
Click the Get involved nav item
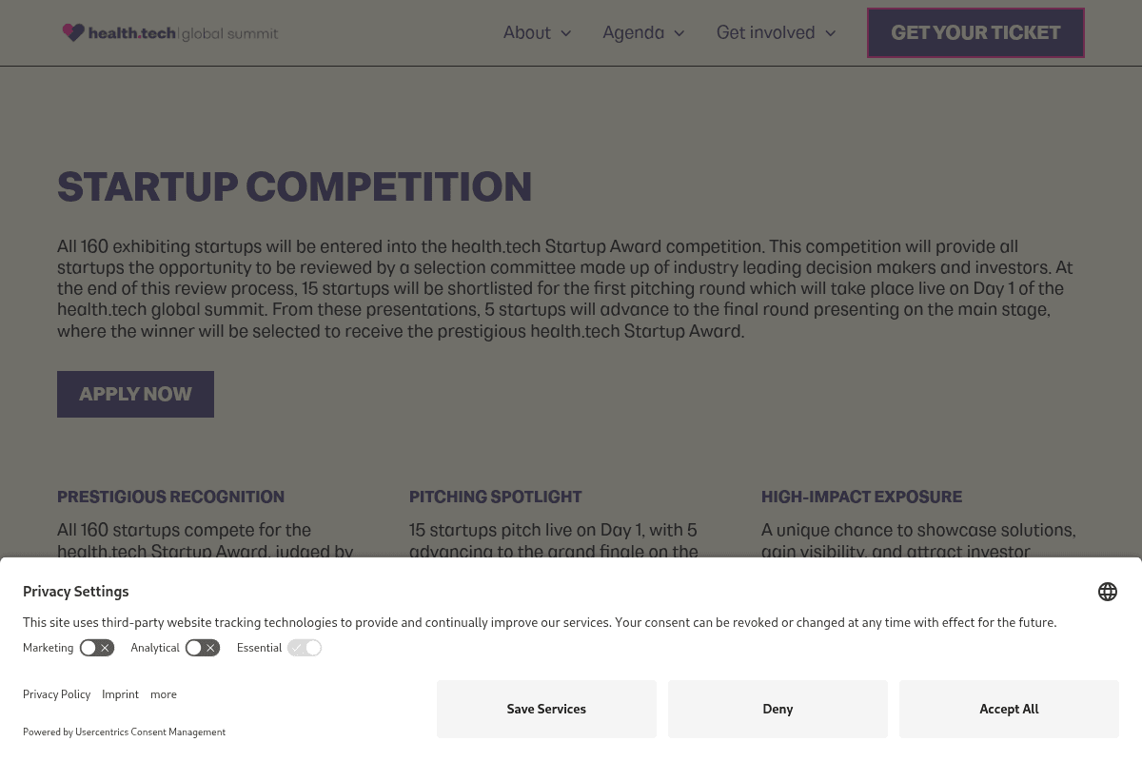[765, 32]
